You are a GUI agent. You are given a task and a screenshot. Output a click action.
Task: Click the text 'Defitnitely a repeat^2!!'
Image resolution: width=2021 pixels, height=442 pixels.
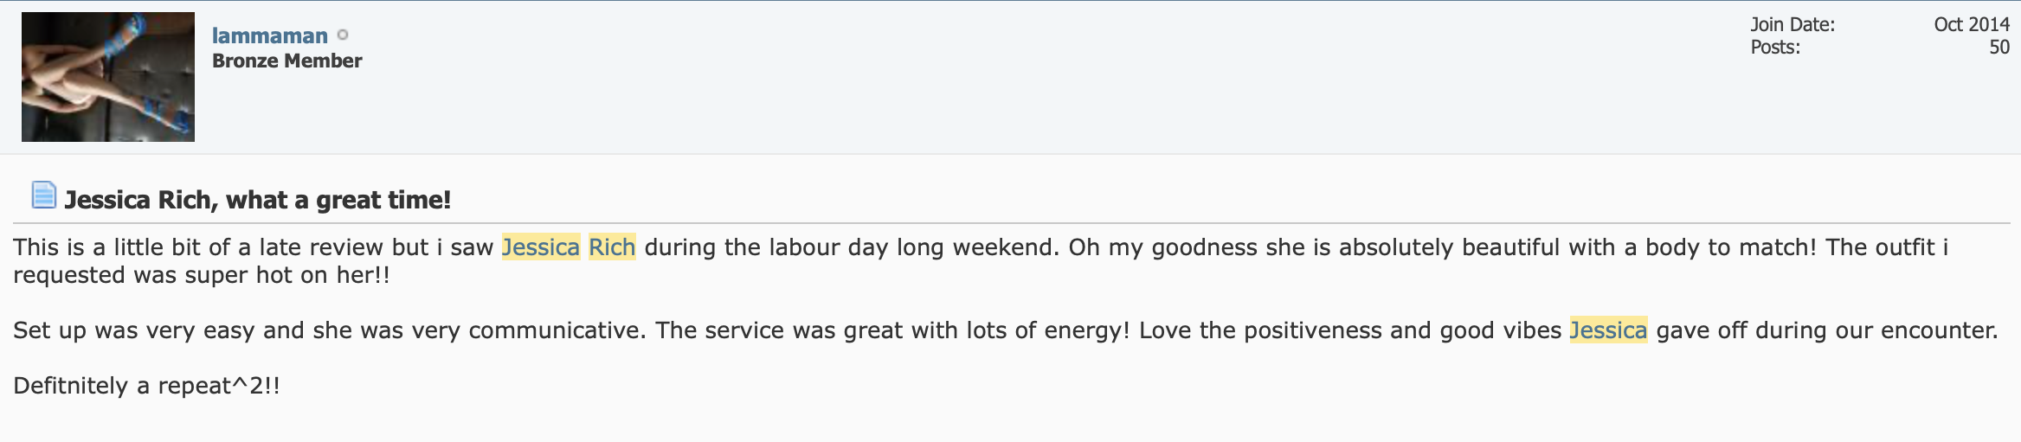click(146, 386)
